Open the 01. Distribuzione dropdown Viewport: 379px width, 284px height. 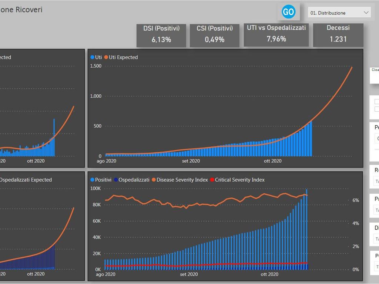[339, 13]
